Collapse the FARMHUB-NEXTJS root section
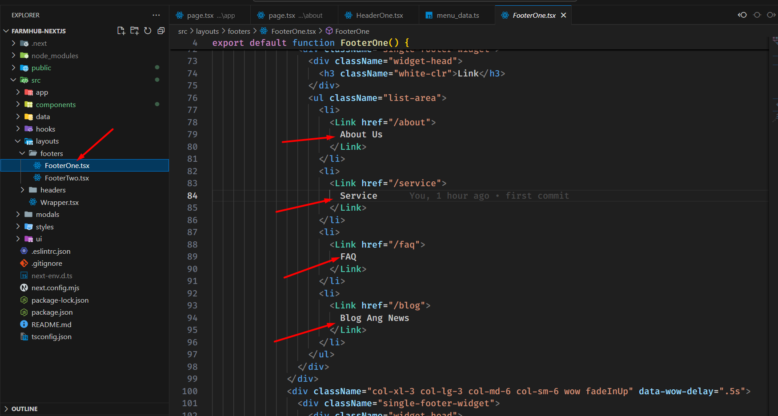This screenshot has height=416, width=778. point(38,31)
